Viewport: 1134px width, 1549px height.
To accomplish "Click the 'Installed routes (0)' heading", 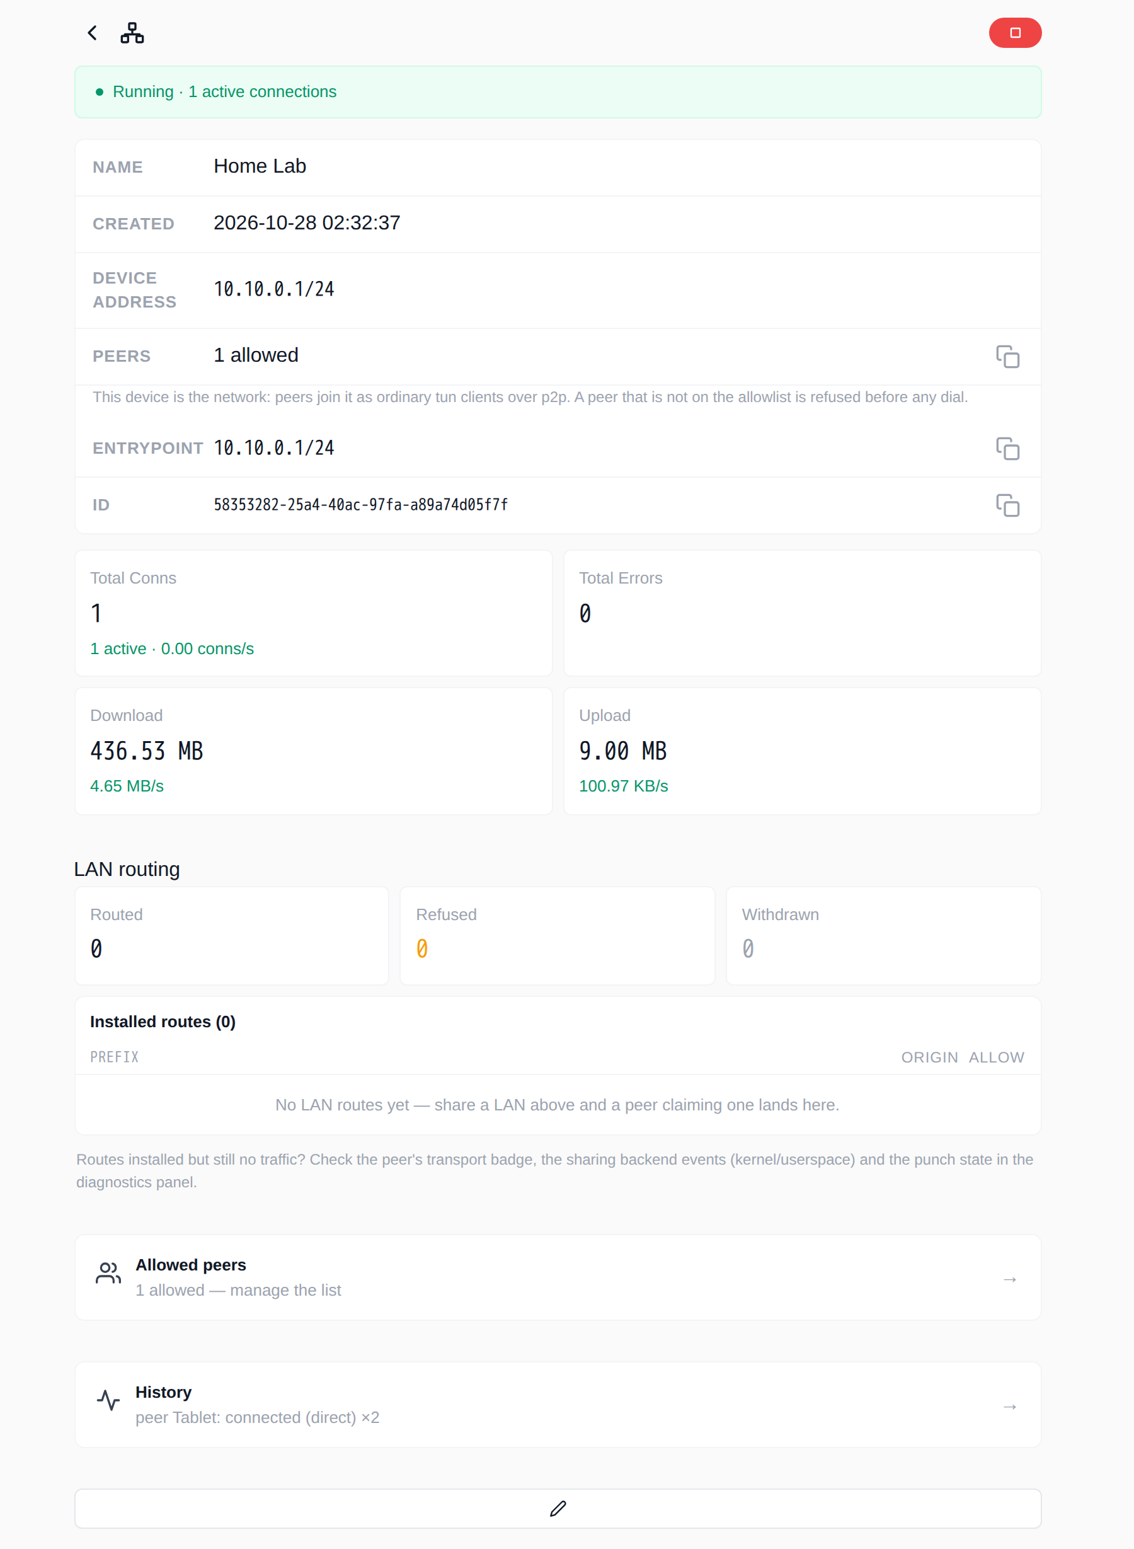I will point(163,1022).
